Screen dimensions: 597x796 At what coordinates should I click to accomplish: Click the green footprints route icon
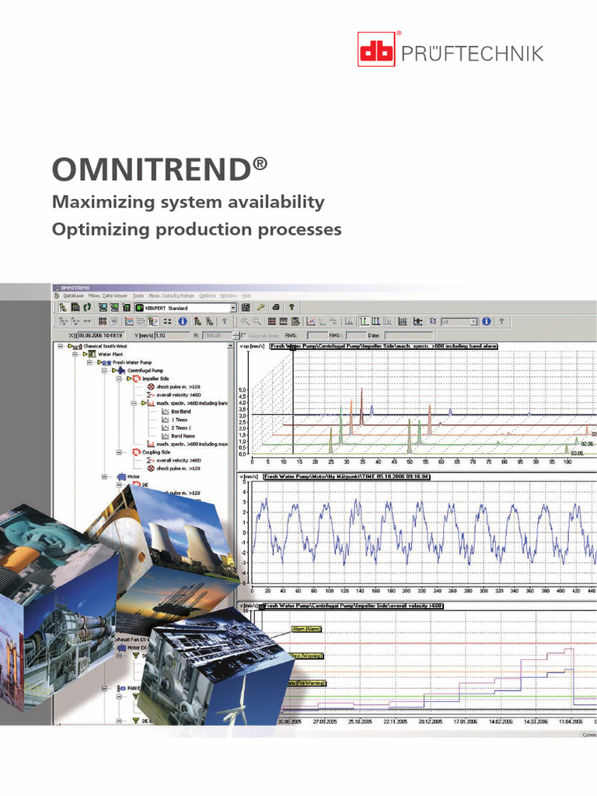click(87, 307)
